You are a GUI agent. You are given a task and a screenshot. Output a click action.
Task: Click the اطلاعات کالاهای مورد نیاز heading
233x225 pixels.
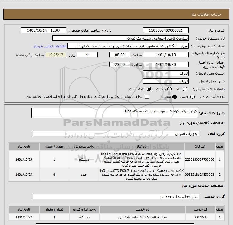(x=202, y=123)
